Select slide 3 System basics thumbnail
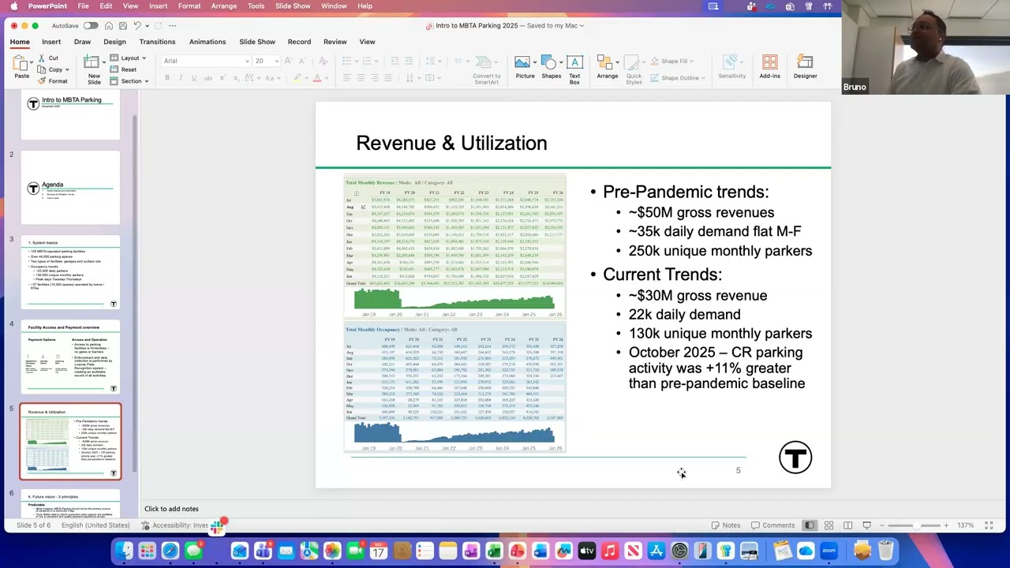Image resolution: width=1010 pixels, height=568 pixels. [70, 272]
